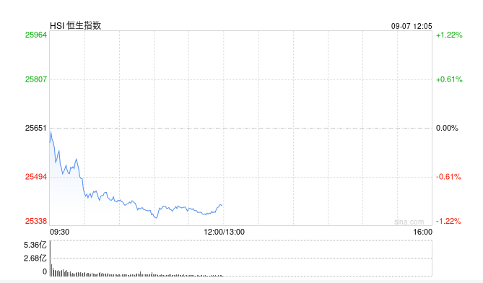This screenshot has width=483, height=283.
Task: Select the 25494 price axis label
Action: pyautogui.click(x=36, y=176)
